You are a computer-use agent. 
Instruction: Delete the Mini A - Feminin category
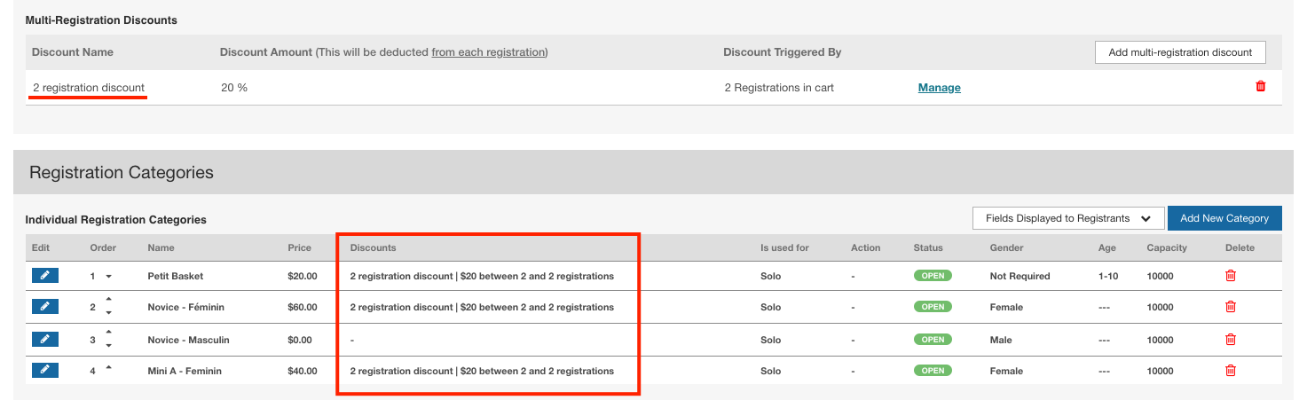[x=1230, y=371]
